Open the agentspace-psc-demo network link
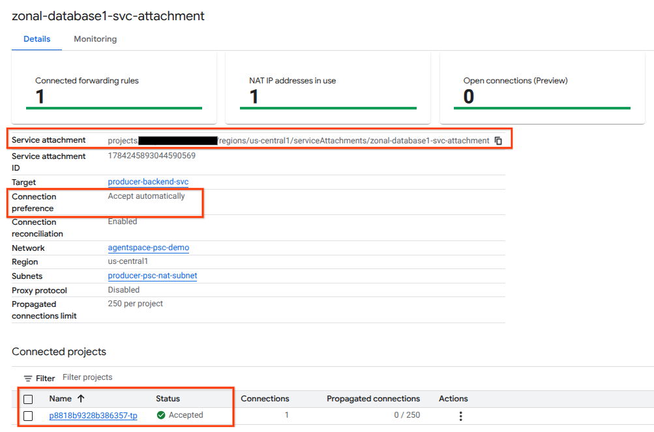 click(148, 248)
